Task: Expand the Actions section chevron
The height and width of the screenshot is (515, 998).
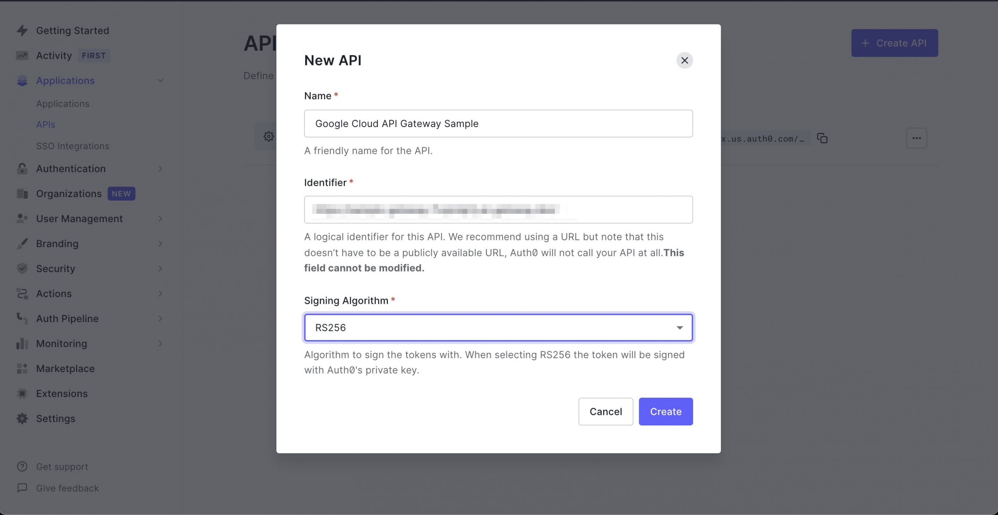Action: click(x=160, y=293)
